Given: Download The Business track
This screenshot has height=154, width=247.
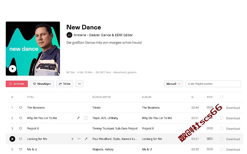Looking at the screenshot, I should click(x=233, y=108).
